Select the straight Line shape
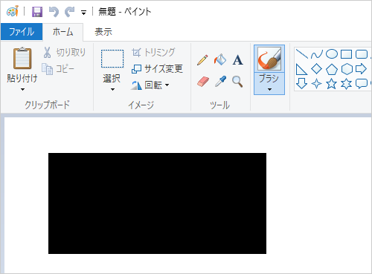The width and height of the screenshot is (372, 274). click(x=302, y=54)
